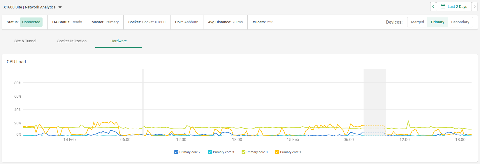Viewport: 480px width, 164px height.
Task: Switch to the Socket Utilization tab
Action: 72,41
